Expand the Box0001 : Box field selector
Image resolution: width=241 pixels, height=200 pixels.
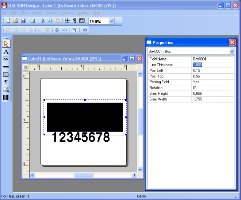(x=232, y=51)
